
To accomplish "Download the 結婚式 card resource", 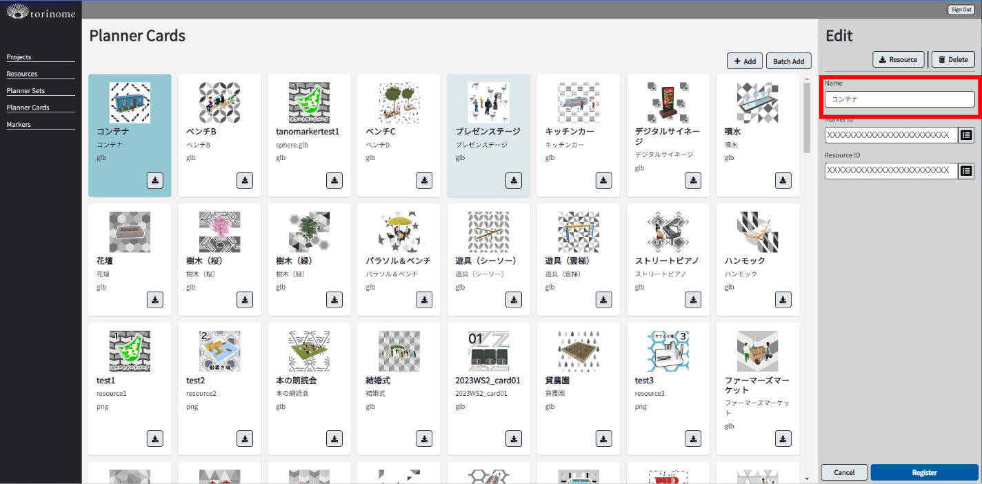I will 424,438.
